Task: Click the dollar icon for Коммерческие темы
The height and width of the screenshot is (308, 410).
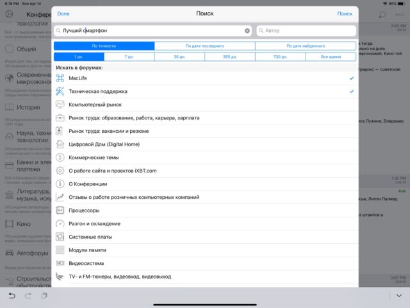Action: point(60,157)
